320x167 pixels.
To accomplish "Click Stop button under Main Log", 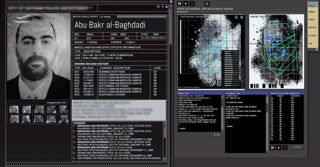I will (217, 135).
